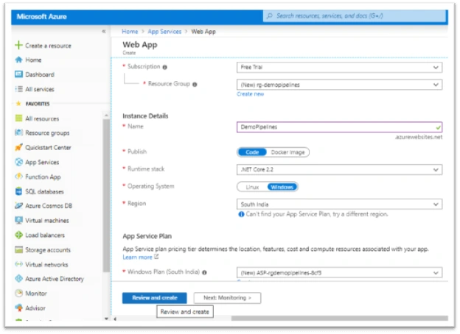460x334 pixels.
Task: Select Windows operating system
Action: [x=282, y=187]
